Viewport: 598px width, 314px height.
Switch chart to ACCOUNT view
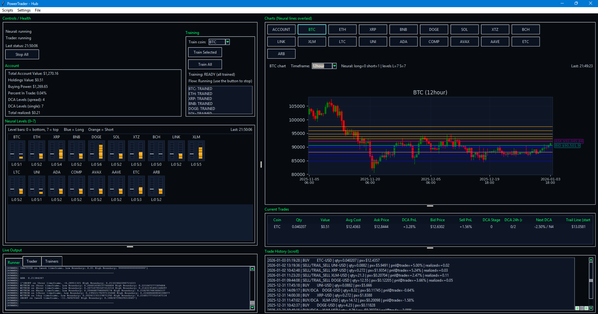click(x=281, y=30)
